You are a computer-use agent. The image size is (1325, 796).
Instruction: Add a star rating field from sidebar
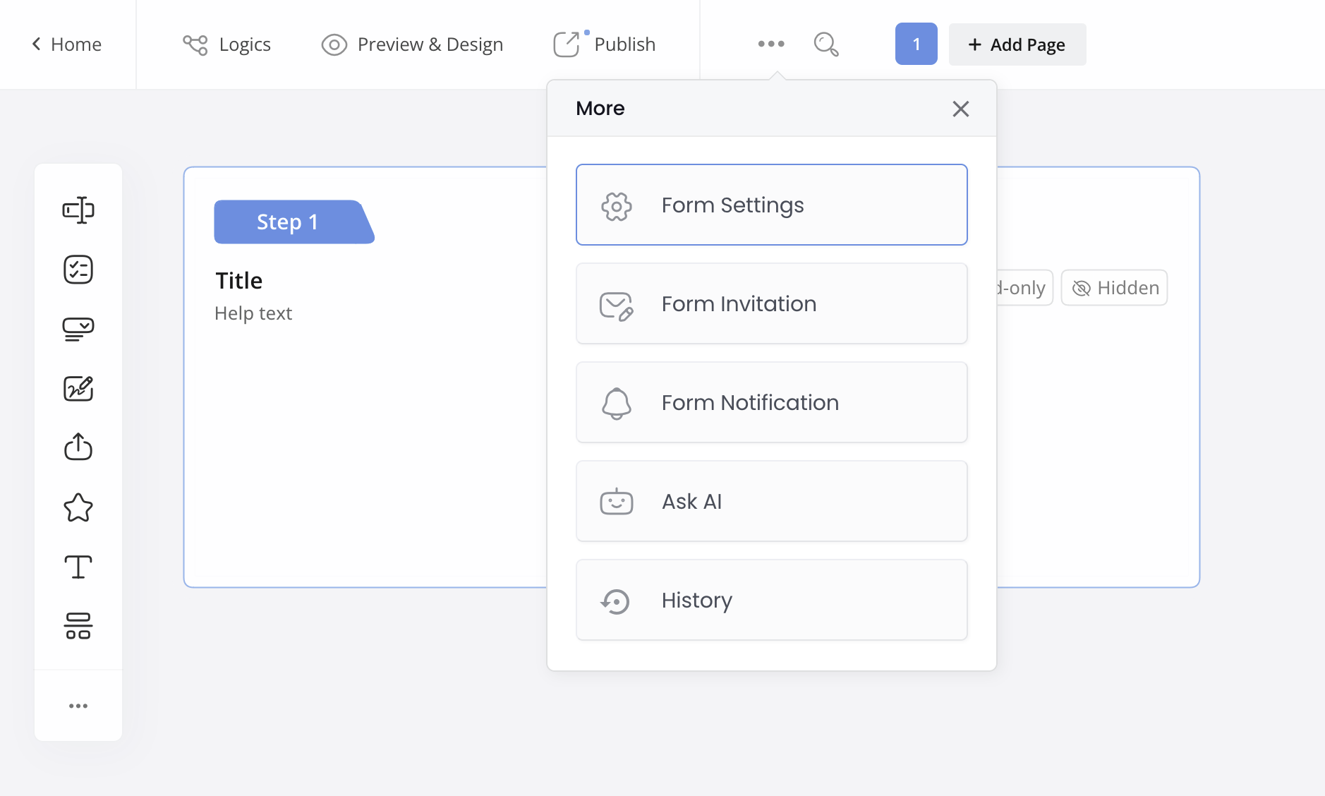78,507
